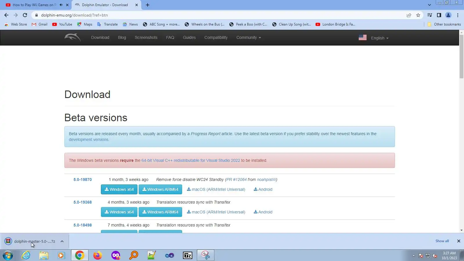Click system tray volume icon
464x261 pixels.
tap(435, 255)
